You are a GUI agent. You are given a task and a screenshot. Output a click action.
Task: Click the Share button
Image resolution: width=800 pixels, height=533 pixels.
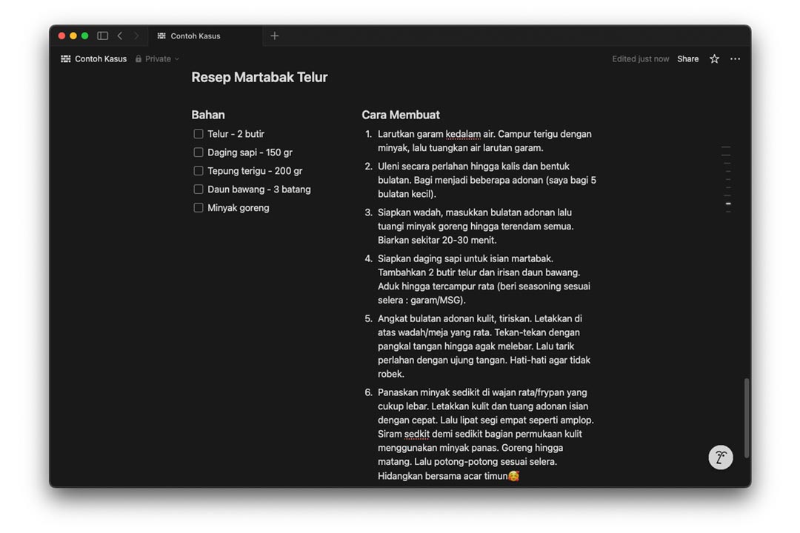point(687,58)
